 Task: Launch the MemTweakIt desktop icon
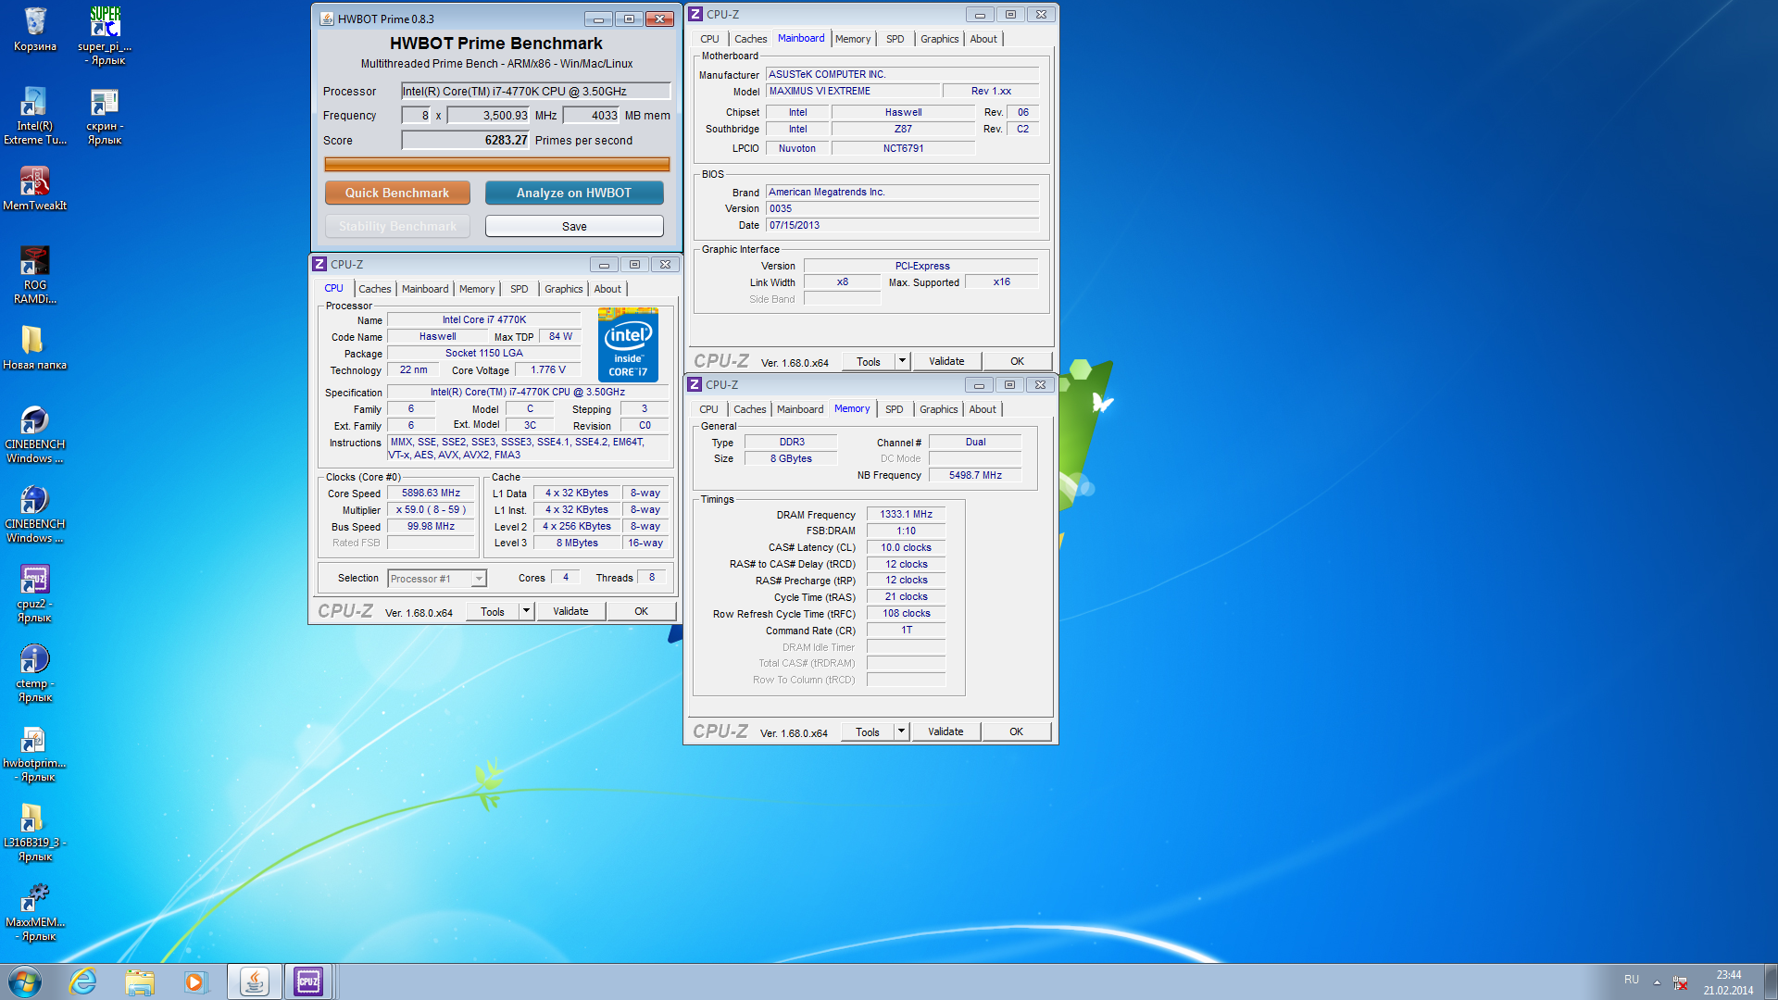[x=35, y=188]
